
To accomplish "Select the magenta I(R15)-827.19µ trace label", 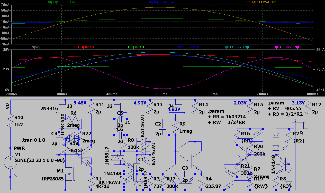I will pos(287,47).
